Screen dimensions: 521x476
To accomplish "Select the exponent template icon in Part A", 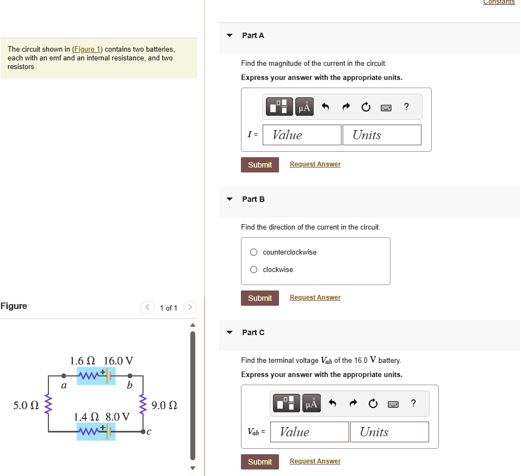I will pyautogui.click(x=278, y=107).
